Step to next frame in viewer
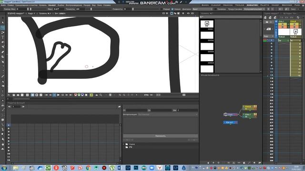305x171 pixels. point(67,95)
